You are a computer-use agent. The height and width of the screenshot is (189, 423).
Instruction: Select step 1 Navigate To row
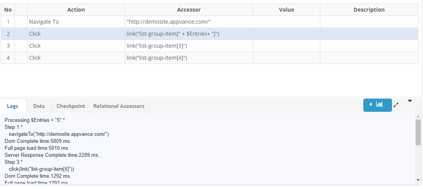pyautogui.click(x=209, y=22)
